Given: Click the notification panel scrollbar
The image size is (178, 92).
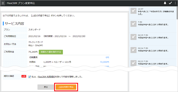Looking at the screenshot, I should (177, 13).
